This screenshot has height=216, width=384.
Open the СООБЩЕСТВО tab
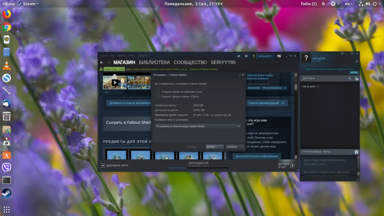(x=190, y=63)
